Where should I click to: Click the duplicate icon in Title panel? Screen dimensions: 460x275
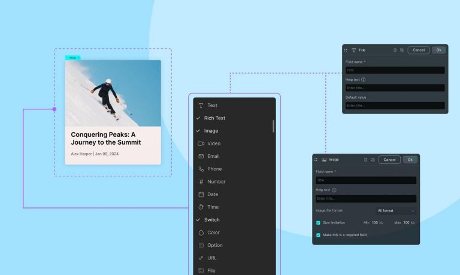(402, 50)
